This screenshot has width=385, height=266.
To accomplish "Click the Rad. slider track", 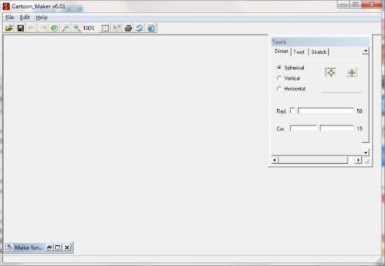I will click(x=326, y=111).
